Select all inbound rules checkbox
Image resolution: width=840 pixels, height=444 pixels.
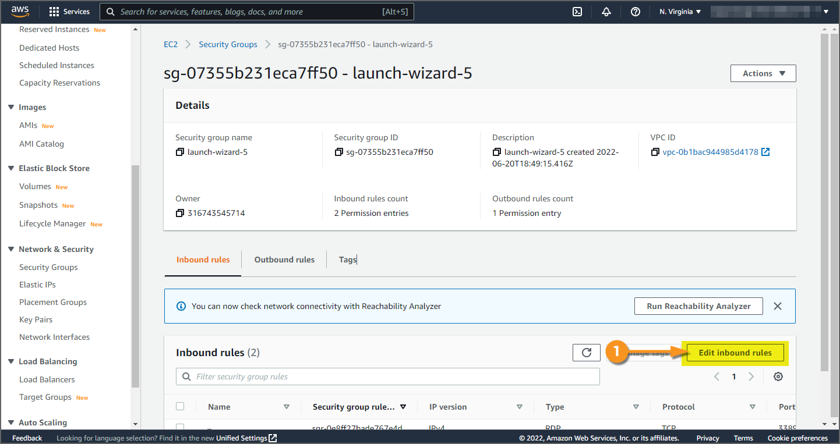coord(180,407)
